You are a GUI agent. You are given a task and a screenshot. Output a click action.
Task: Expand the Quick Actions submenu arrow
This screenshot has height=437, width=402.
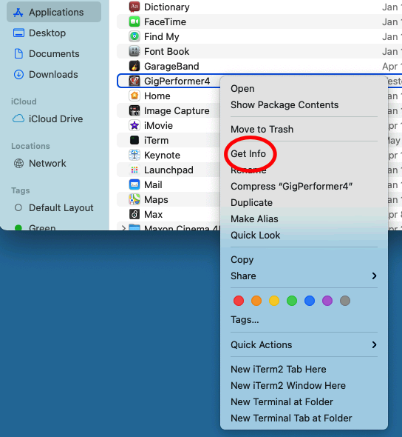click(x=374, y=344)
